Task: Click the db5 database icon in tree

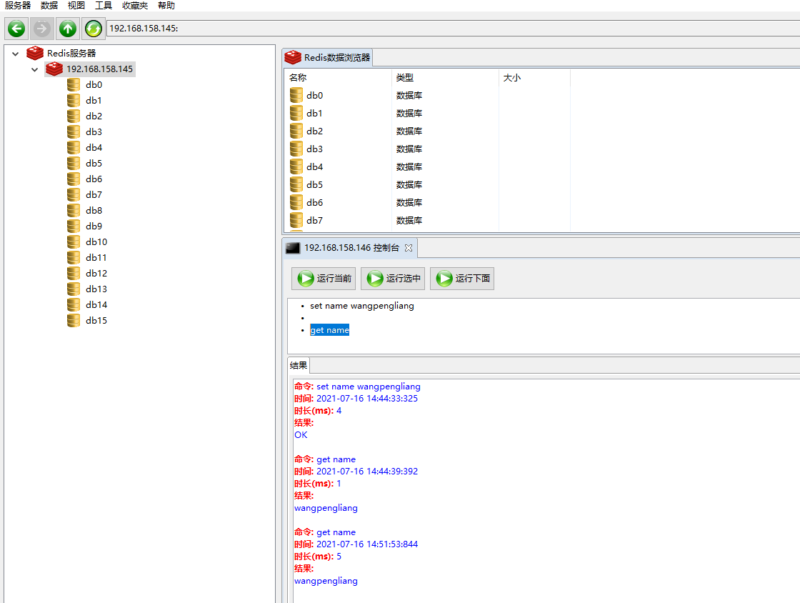Action: pos(74,163)
